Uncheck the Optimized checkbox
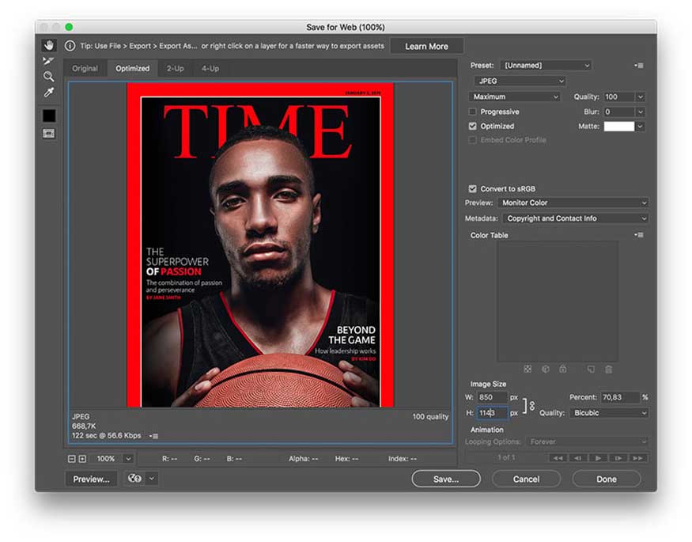The width and height of the screenshot is (692, 542). 473,127
